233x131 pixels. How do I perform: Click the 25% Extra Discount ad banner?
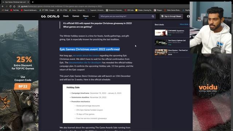coord(19,75)
